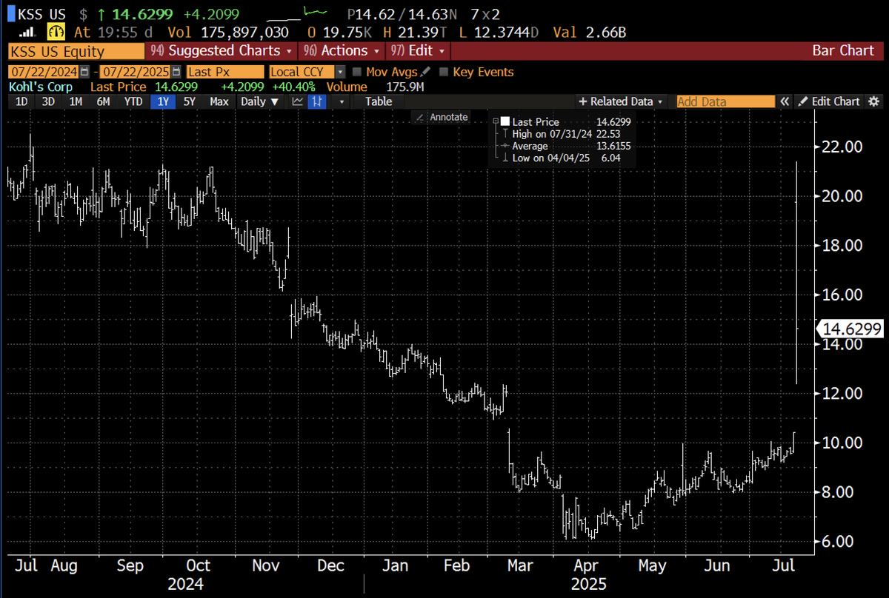This screenshot has height=598, width=889.
Task: Click the yellow gauge delay icon
Action: pos(56,32)
